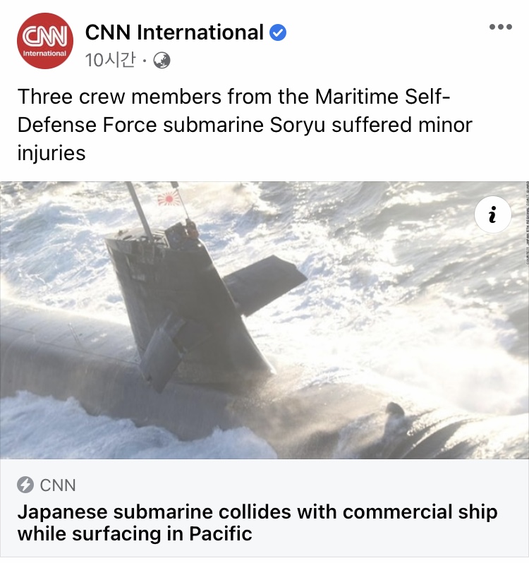Click the word "International" inside the red logo

pyautogui.click(x=45, y=53)
